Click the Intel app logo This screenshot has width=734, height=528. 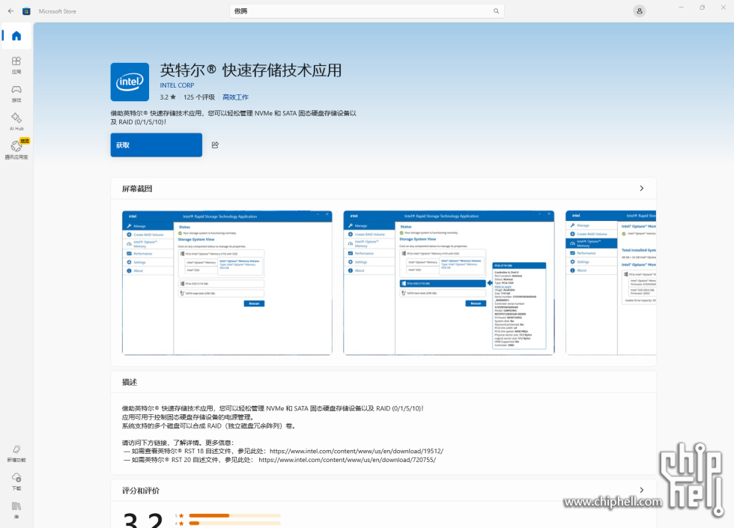130,82
